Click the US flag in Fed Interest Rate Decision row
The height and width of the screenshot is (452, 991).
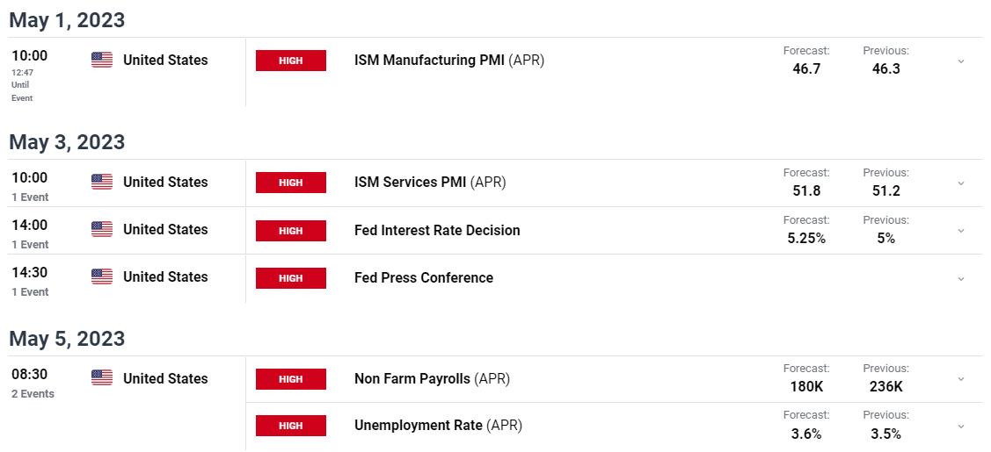pos(102,229)
